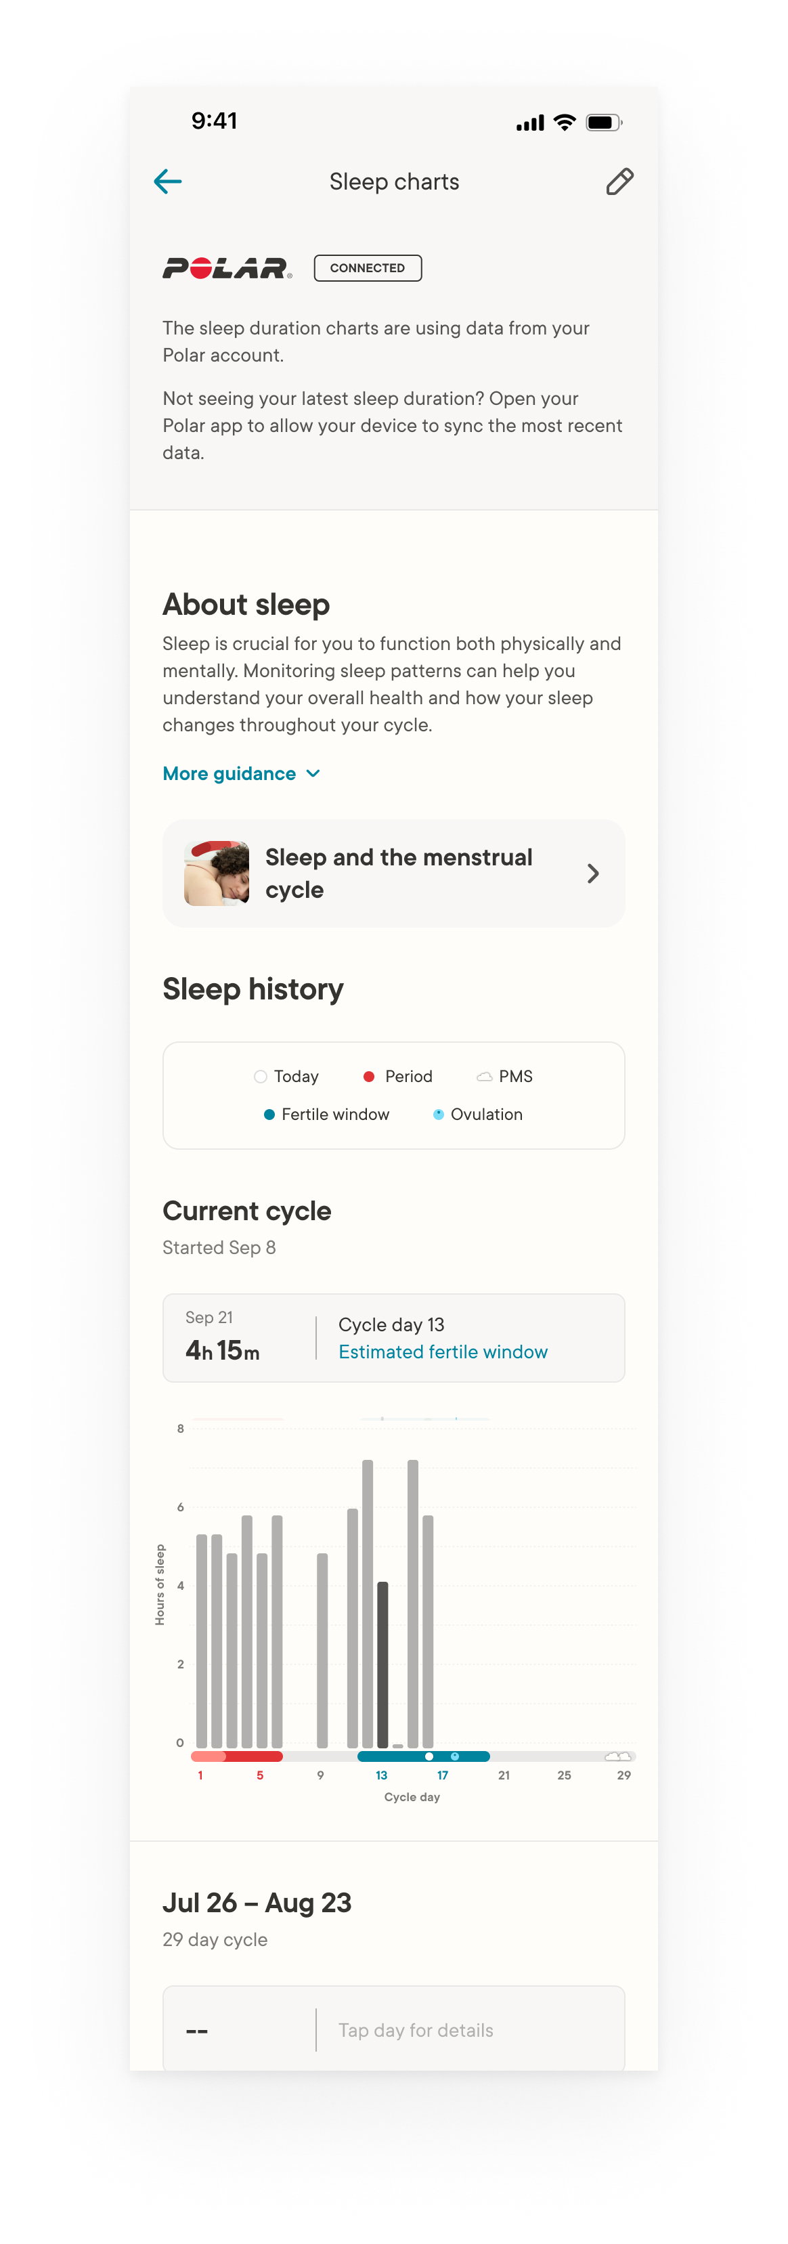Image resolution: width=788 pixels, height=2244 pixels.
Task: Tap the Fertile window legend dot
Action: 270,1114
